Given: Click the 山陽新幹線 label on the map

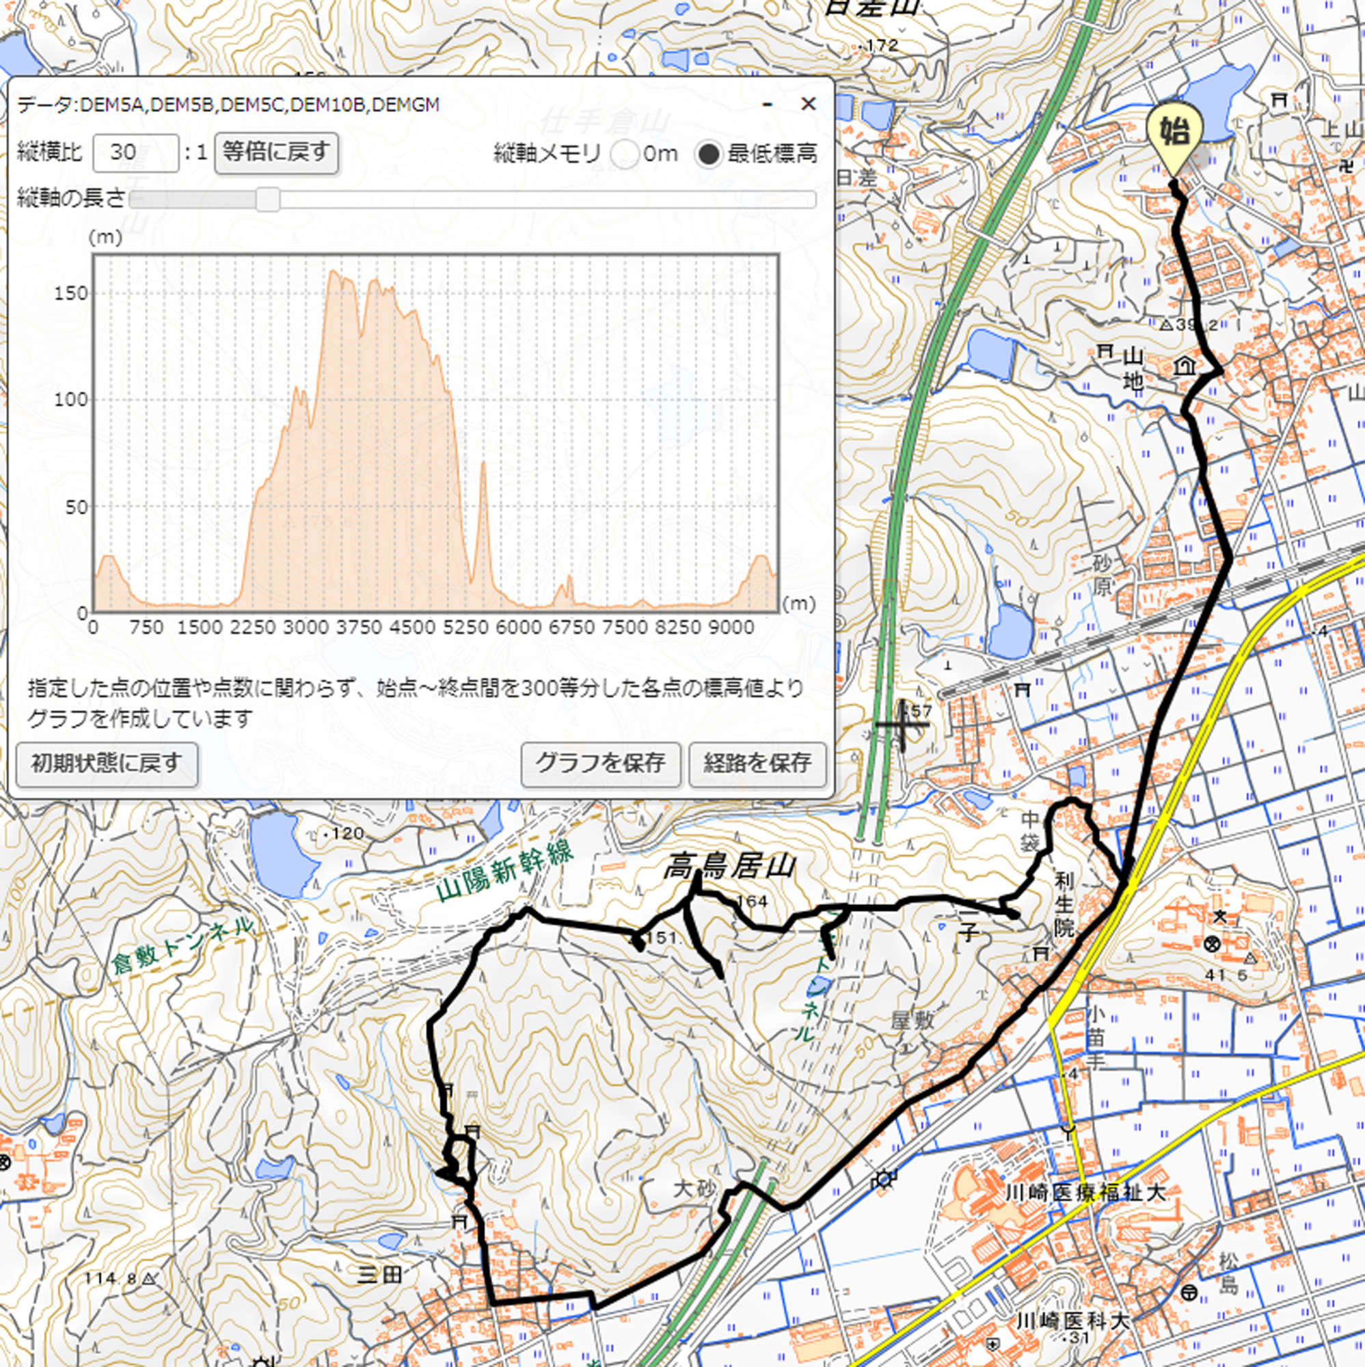Looking at the screenshot, I should tap(503, 871).
